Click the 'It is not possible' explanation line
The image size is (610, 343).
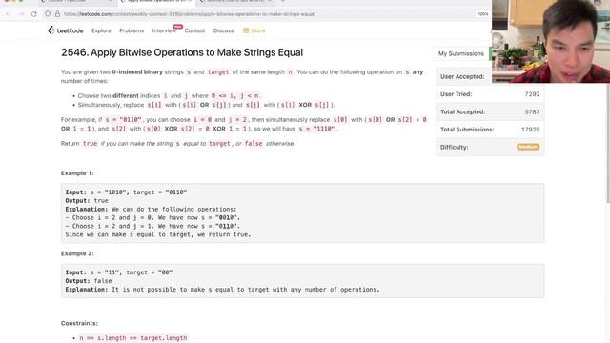click(x=222, y=290)
